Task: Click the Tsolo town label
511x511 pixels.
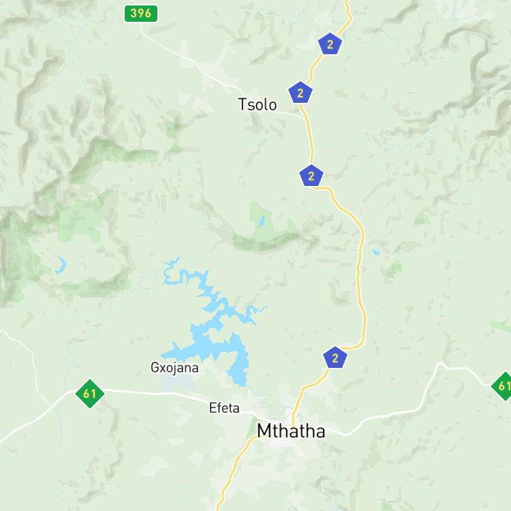Action: [x=258, y=105]
